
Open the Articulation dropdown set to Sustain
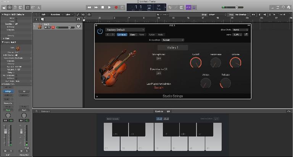coord(173,40)
